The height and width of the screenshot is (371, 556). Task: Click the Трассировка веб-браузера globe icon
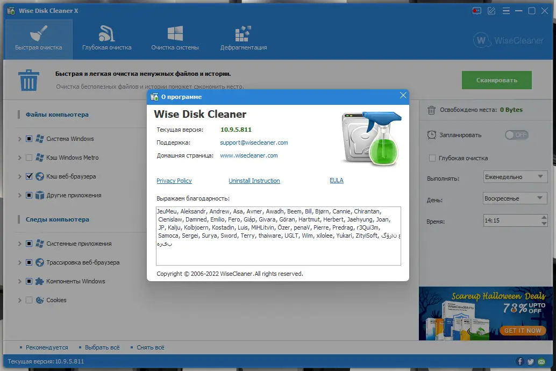pyautogui.click(x=40, y=262)
